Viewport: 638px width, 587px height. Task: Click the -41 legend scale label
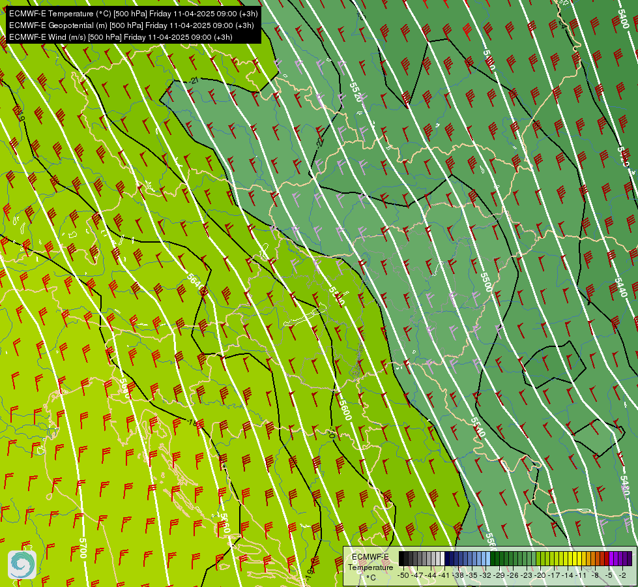coord(444,576)
